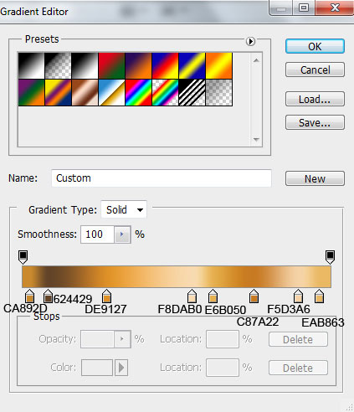Select the F8DAB0 light peach color stop
Image resolution: width=354 pixels, height=412 pixels.
click(192, 296)
